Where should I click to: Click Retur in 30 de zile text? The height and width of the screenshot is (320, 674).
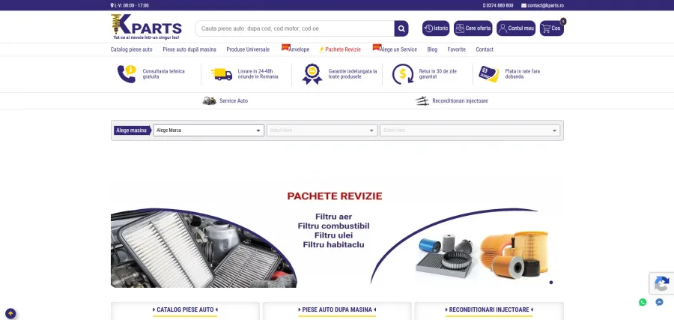coord(437,74)
